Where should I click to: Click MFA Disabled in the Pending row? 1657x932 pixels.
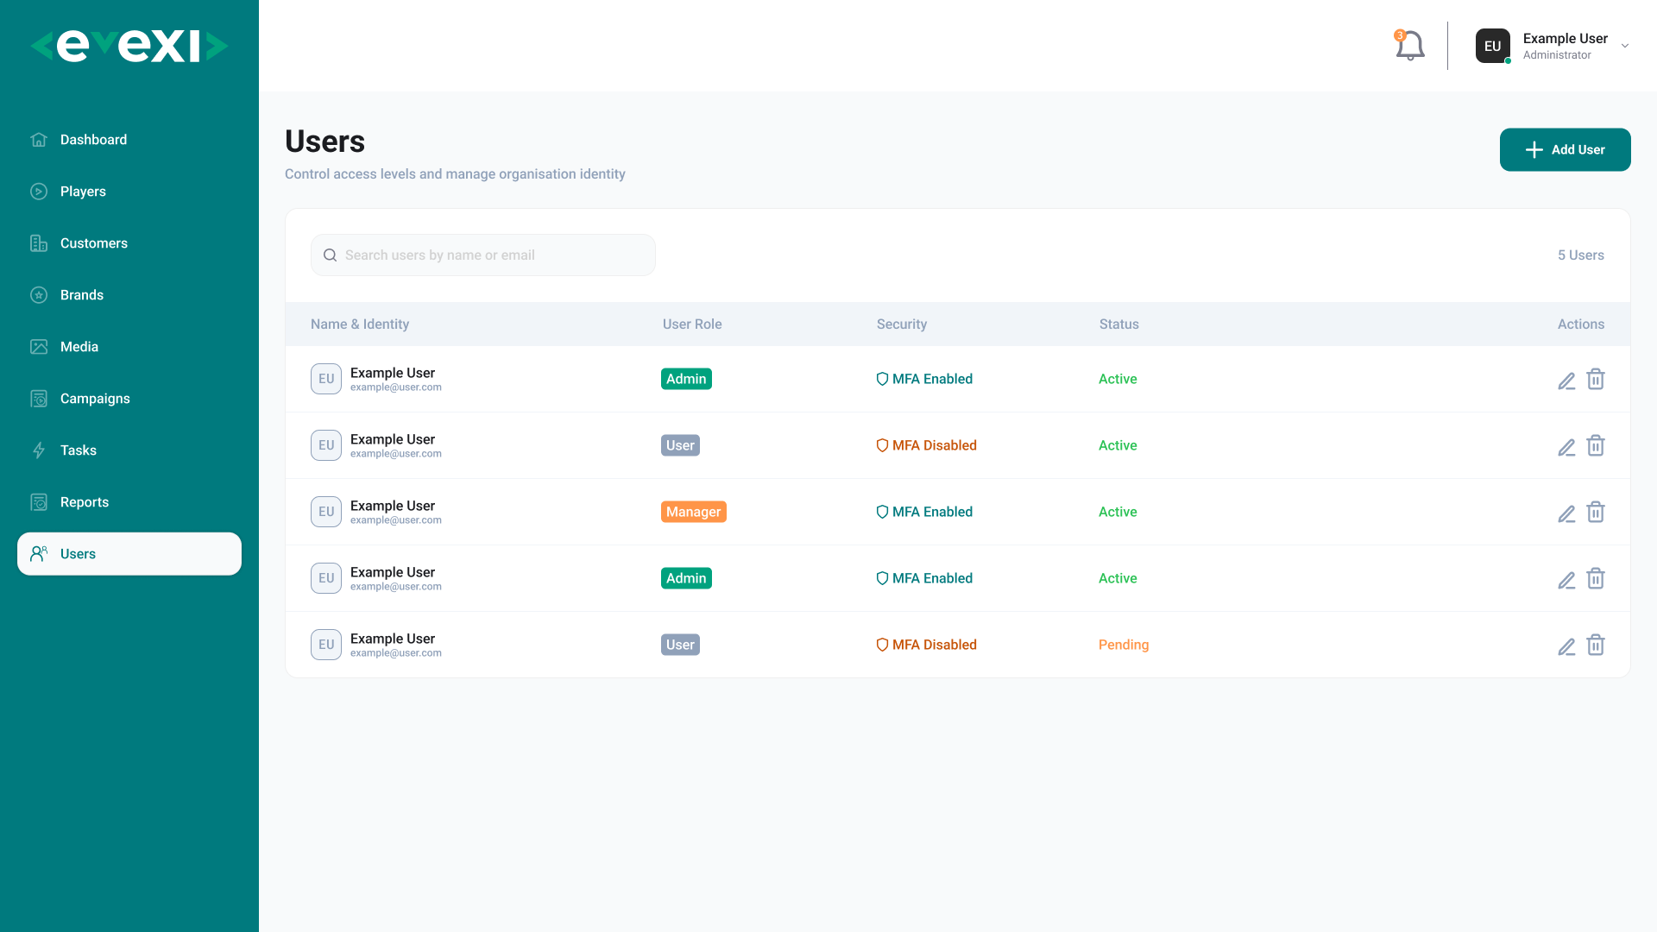926,645
